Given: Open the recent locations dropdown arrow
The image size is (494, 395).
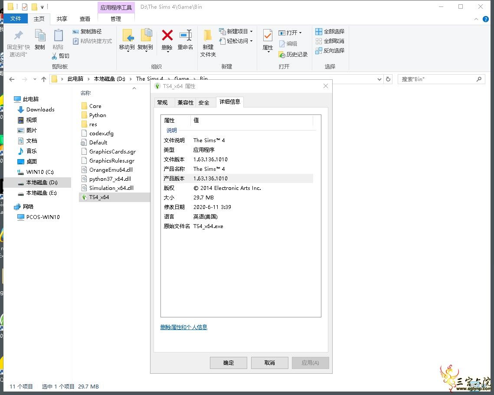Looking at the screenshot, I should point(35,79).
